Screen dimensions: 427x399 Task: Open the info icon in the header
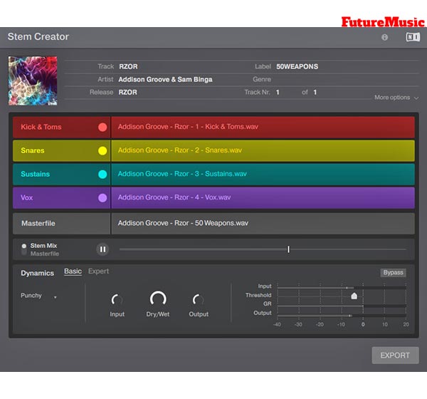coord(384,37)
